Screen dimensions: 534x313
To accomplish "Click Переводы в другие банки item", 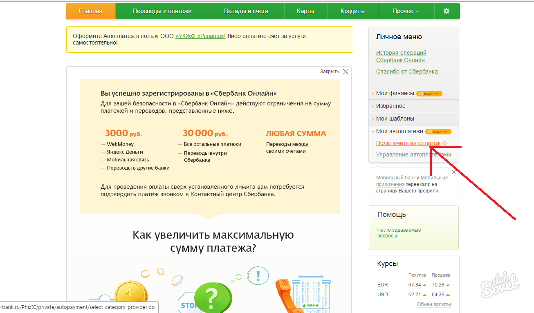I will pos(138,168).
